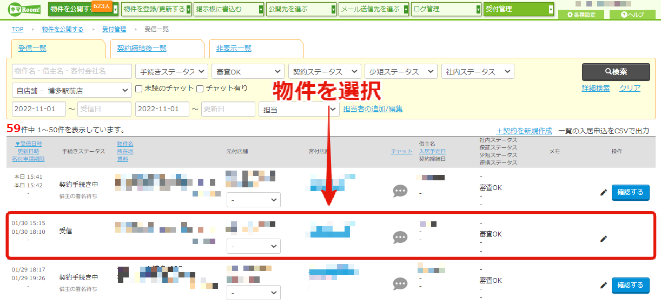Click edit pencil in 01/29 18:17 row
Screen dimensions: 661x305
[x=604, y=285]
